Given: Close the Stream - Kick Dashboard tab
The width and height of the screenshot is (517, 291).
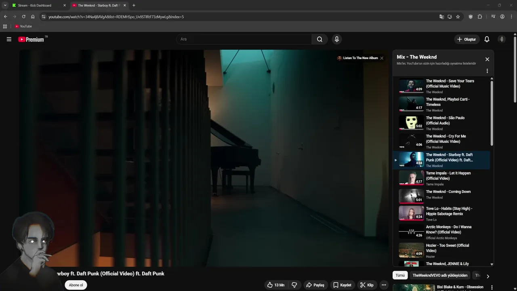Looking at the screenshot, I should [x=64, y=5].
